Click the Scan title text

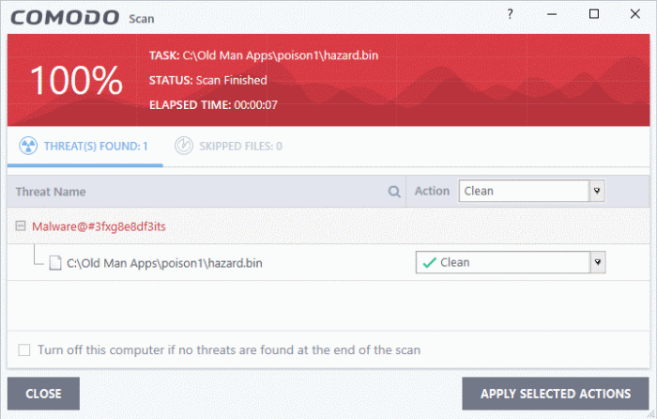(142, 19)
